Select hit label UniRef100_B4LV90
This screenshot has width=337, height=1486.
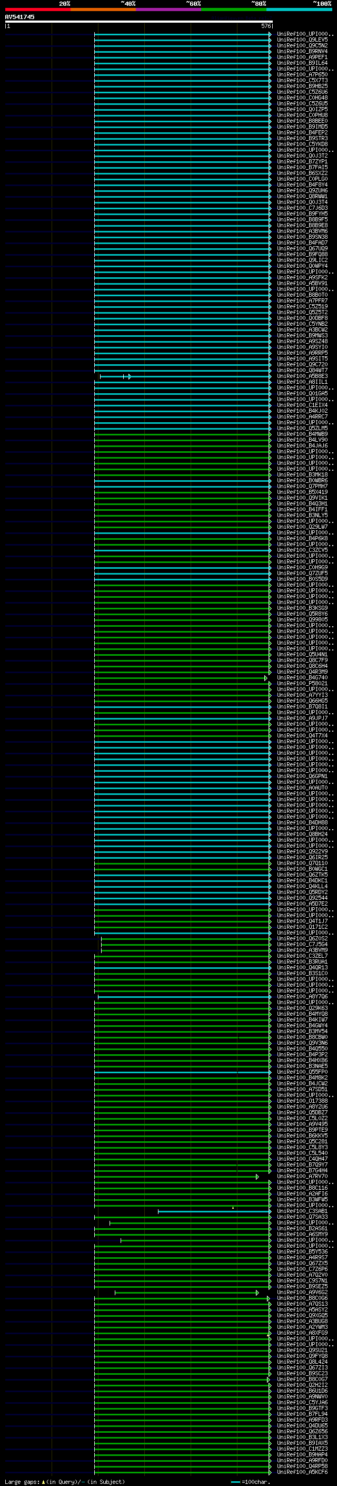point(302,440)
